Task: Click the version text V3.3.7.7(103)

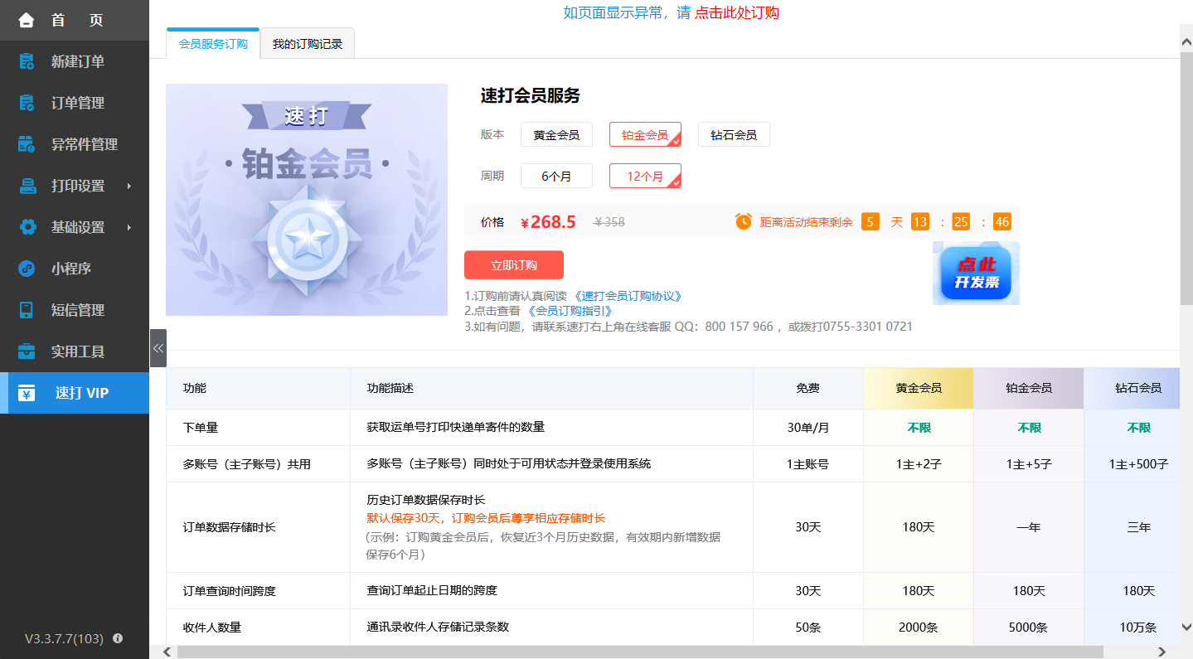Action: coord(64,638)
